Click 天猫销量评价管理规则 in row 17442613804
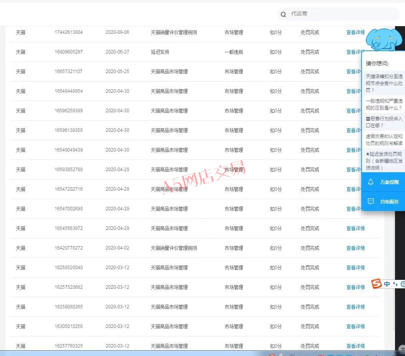 pyautogui.click(x=174, y=33)
